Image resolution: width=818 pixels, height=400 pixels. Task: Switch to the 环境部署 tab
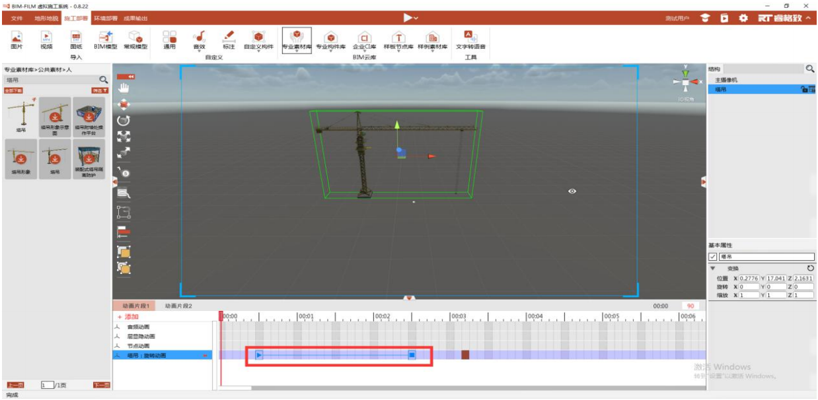[106, 18]
